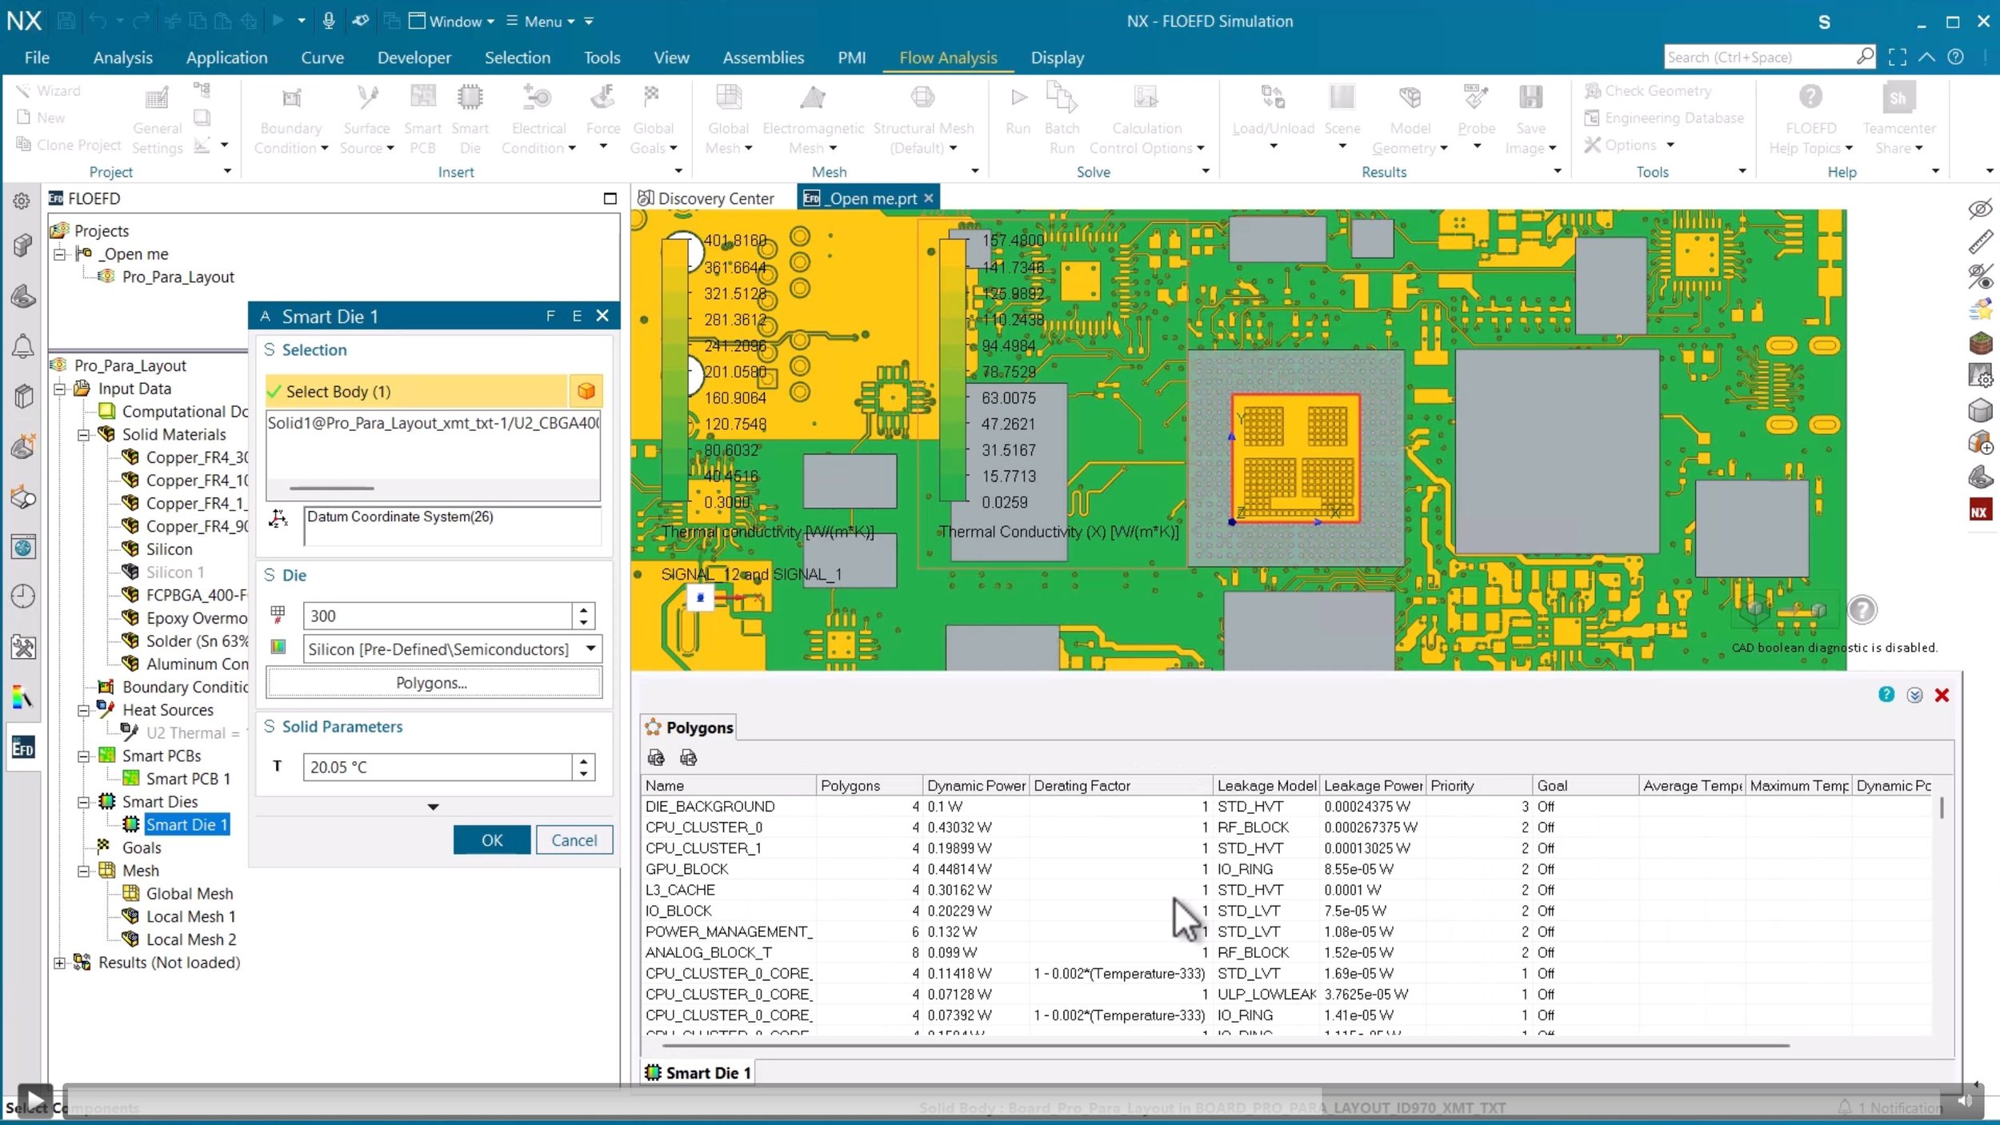Collapse the Selection section in Smart Die dialog

point(270,349)
